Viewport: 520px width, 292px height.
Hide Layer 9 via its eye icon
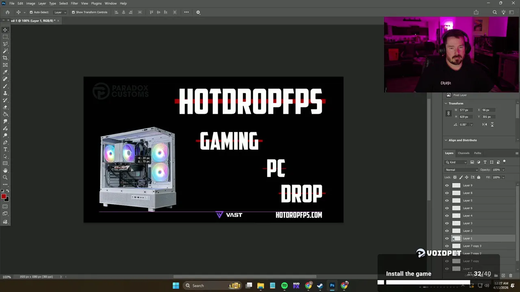click(x=447, y=185)
